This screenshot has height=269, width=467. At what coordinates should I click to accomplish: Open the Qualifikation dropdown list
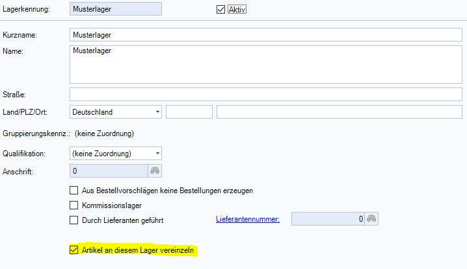tap(157, 154)
